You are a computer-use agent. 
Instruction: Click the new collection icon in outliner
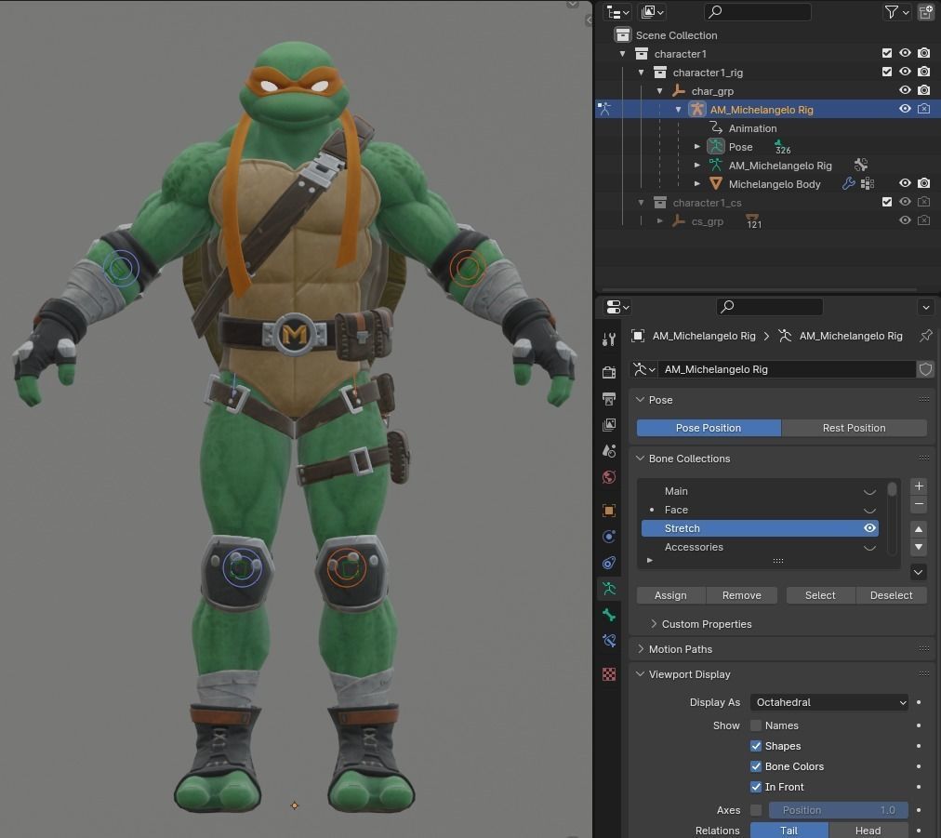(x=926, y=12)
